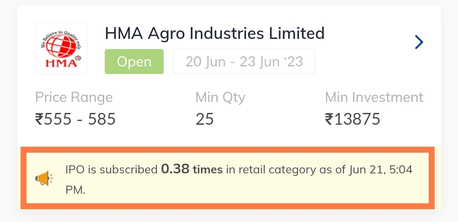The width and height of the screenshot is (458, 222).
Task: Click the rupee symbol in price range
Action: pyautogui.click(x=39, y=119)
